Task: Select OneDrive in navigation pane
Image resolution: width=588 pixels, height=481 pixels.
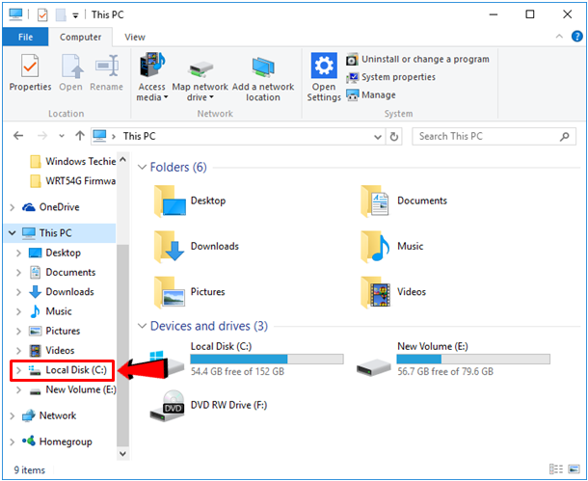Action: [x=51, y=207]
